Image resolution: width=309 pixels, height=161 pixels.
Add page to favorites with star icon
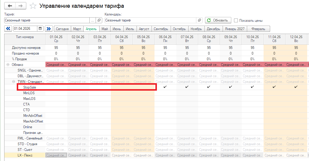pyautogui.click(x=33, y=6)
